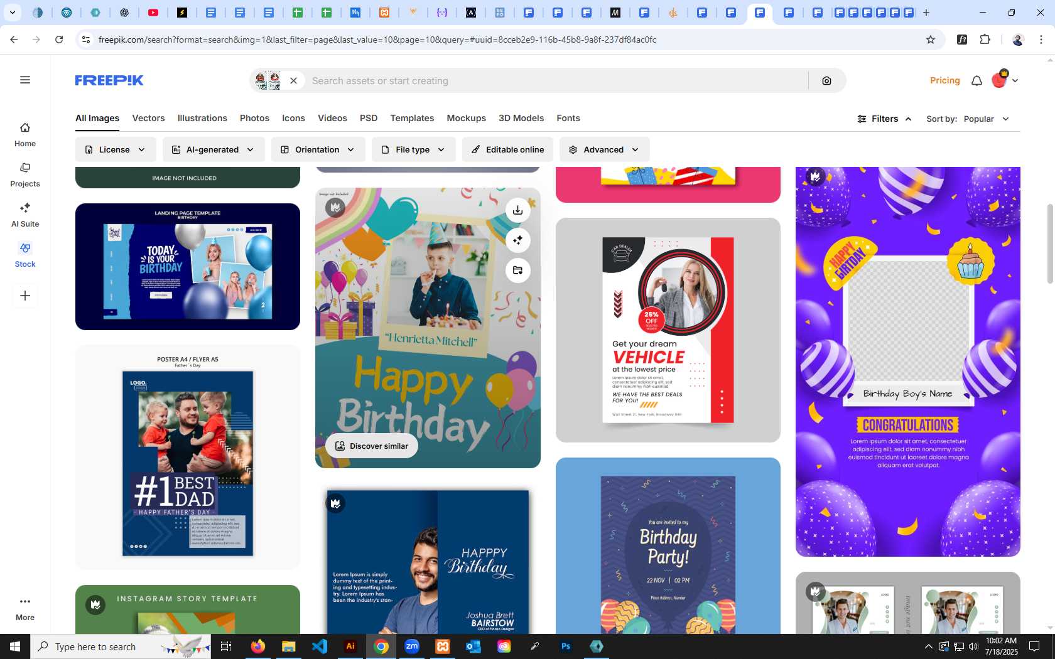The width and height of the screenshot is (1055, 659).
Task: Remove the image from search bar
Action: pos(293,80)
